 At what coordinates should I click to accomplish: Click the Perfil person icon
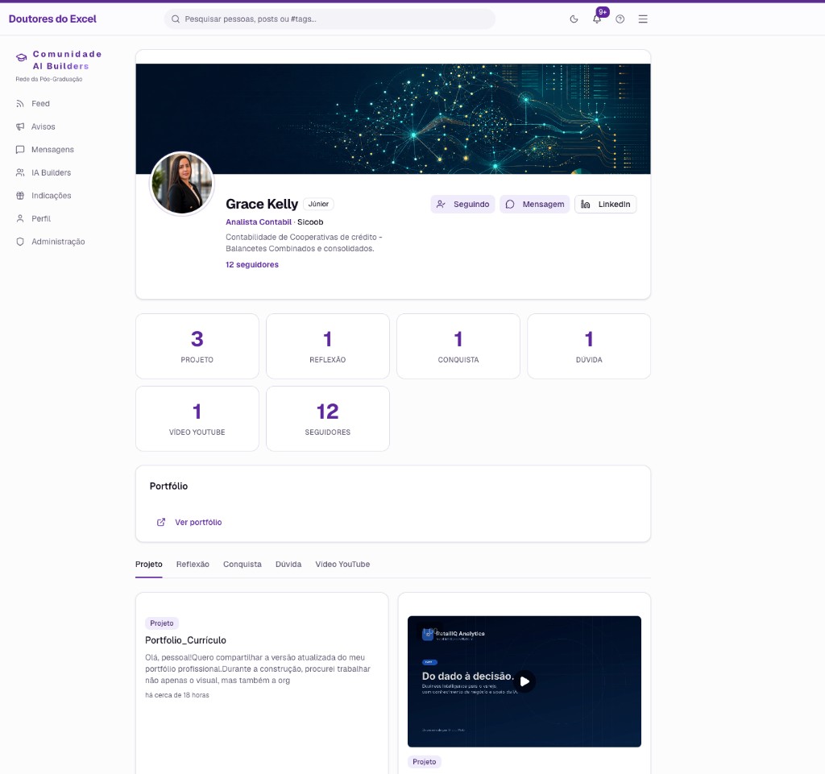point(20,219)
